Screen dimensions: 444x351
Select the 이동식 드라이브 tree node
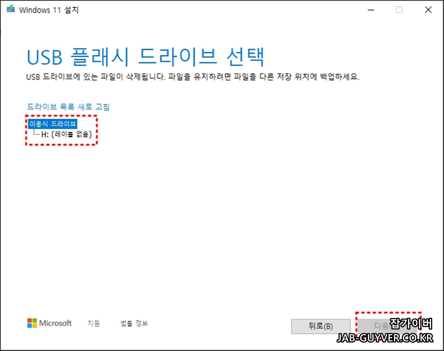(53, 124)
